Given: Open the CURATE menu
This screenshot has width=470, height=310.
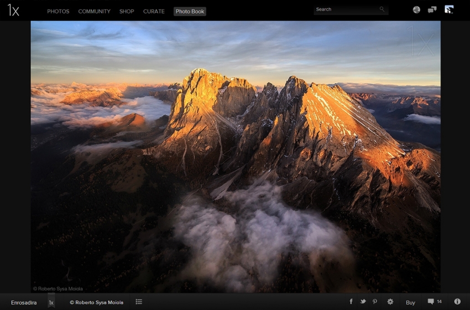Looking at the screenshot, I should click(154, 12).
